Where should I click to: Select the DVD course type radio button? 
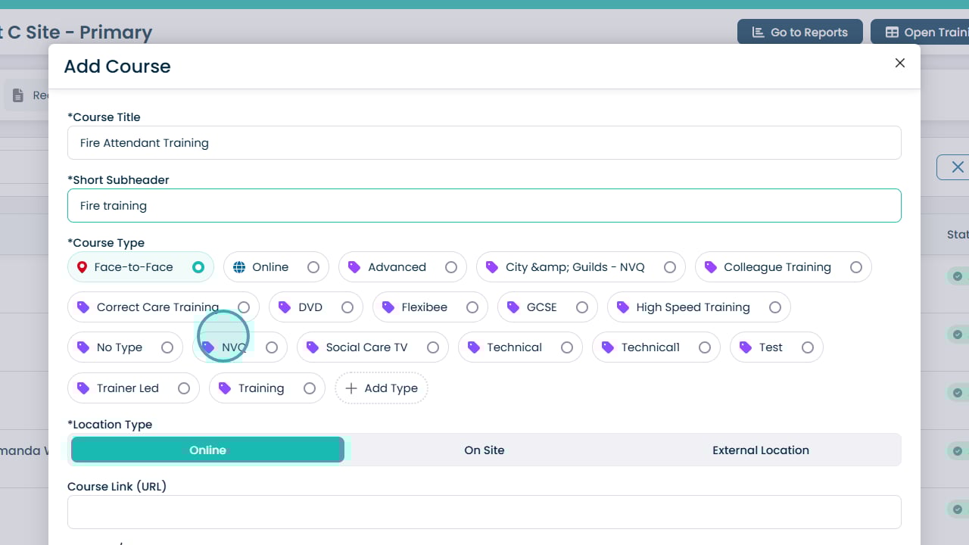click(347, 307)
